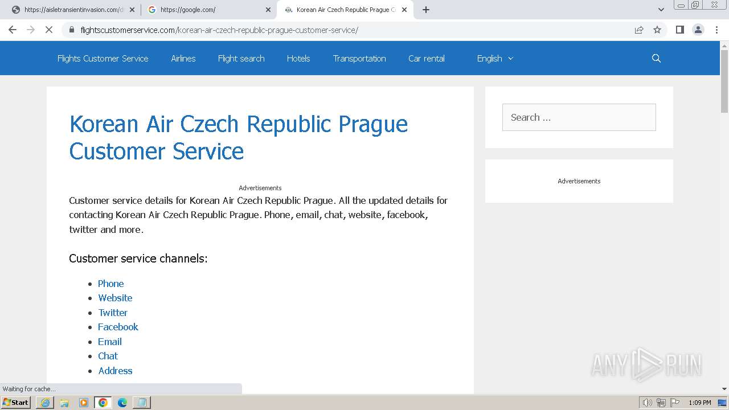Image resolution: width=729 pixels, height=410 pixels.
Task: Open File Explorer folder in taskbar
Action: tap(64, 403)
